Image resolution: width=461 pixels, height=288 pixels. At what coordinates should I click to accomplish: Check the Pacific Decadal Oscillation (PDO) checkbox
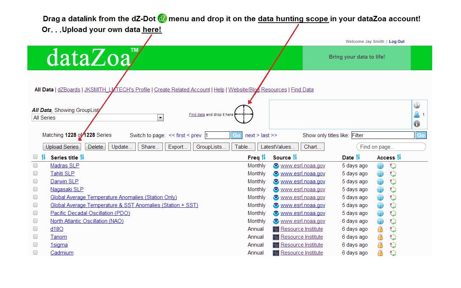[35, 213]
